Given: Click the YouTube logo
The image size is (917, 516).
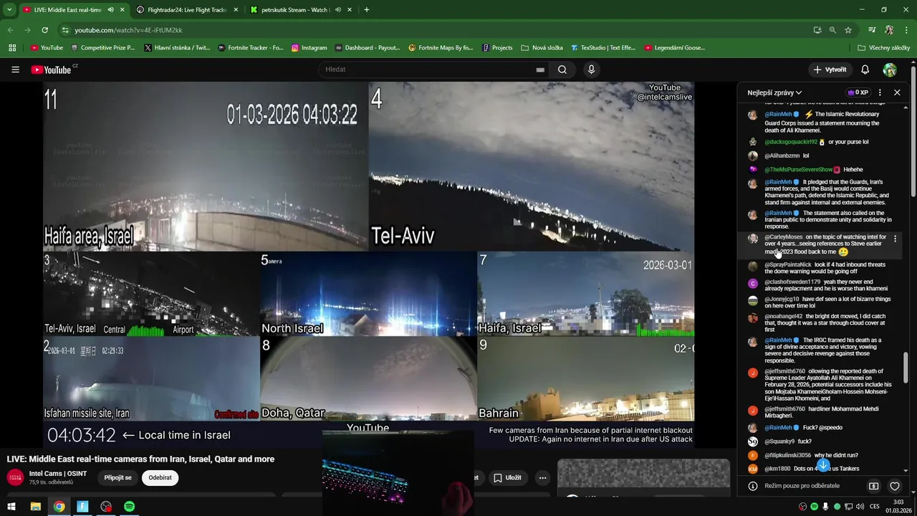Looking at the screenshot, I should (x=51, y=70).
